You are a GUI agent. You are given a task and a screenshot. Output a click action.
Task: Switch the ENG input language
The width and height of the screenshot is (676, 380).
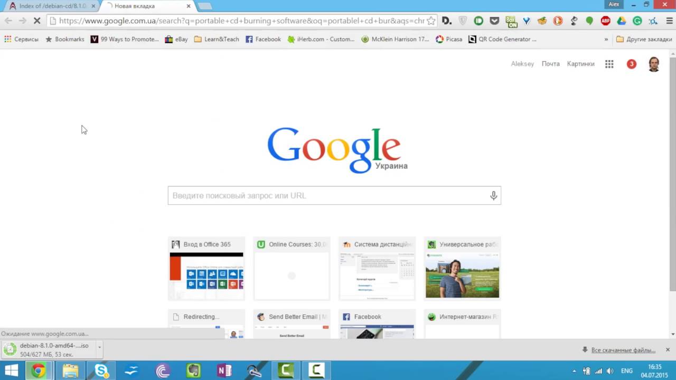pyautogui.click(x=626, y=371)
